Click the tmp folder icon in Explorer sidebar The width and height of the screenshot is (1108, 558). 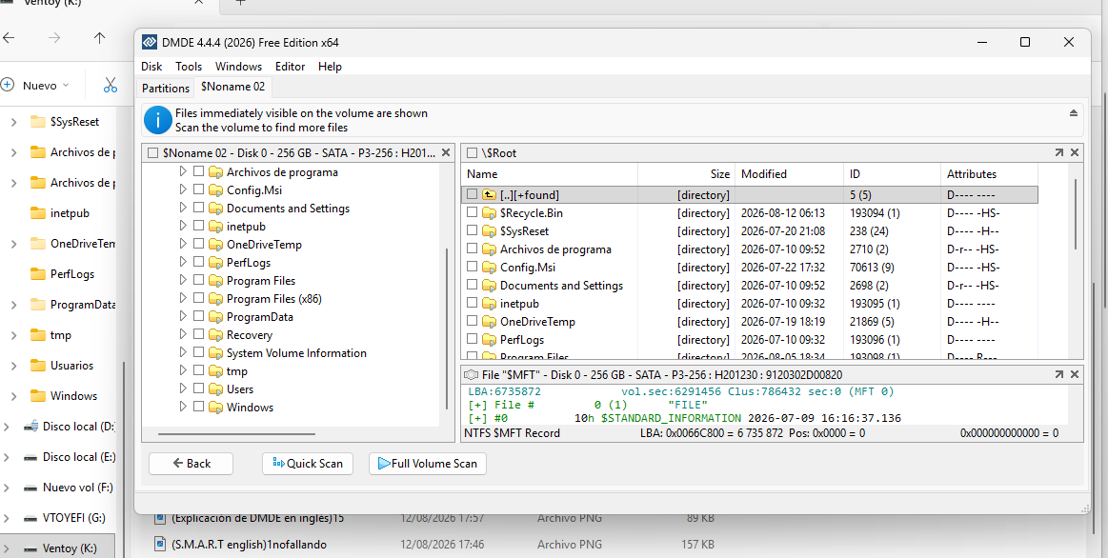39,335
